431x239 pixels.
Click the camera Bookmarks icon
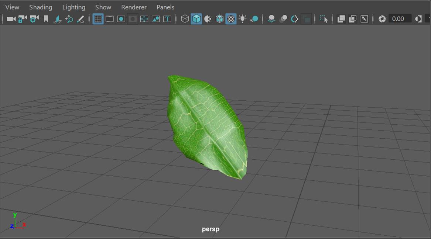click(46, 19)
